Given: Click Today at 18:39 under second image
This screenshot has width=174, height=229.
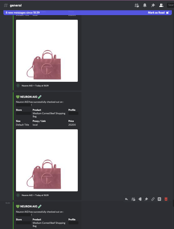Looking at the screenshot, I should pos(42,195).
